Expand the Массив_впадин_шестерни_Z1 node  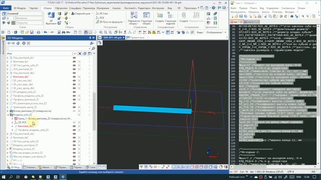pyautogui.click(x=8, y=156)
